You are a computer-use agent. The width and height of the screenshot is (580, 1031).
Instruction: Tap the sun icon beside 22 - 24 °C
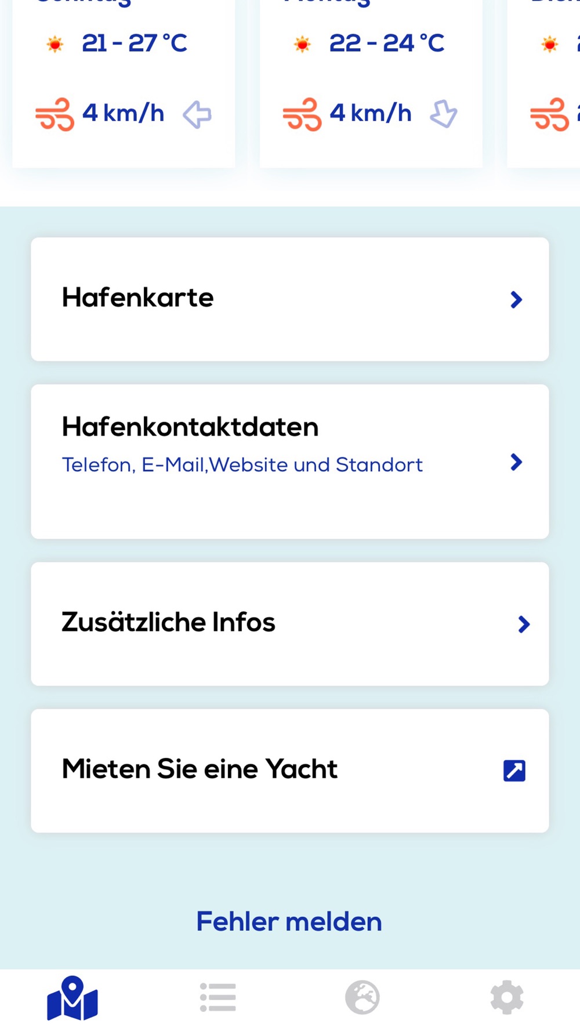tap(302, 44)
